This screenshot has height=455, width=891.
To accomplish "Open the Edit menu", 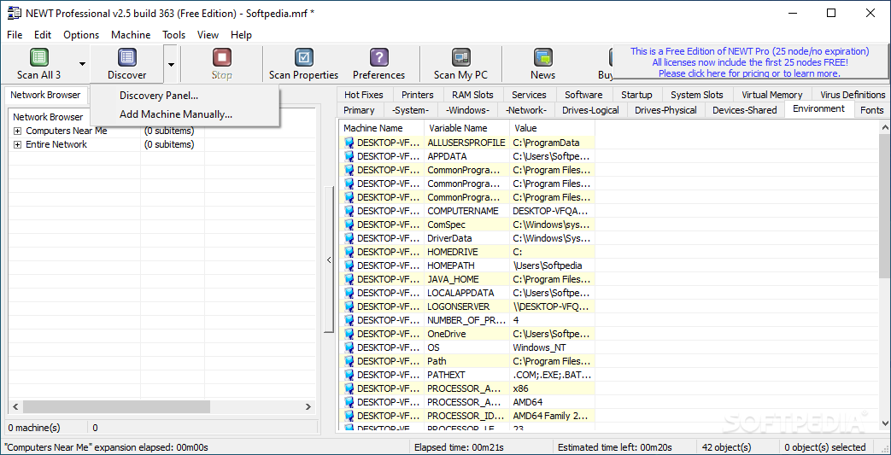I will tap(43, 35).
